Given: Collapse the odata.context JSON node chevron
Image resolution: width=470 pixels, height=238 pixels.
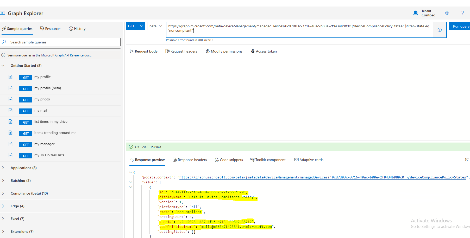Looking at the screenshot, I should point(131,172).
